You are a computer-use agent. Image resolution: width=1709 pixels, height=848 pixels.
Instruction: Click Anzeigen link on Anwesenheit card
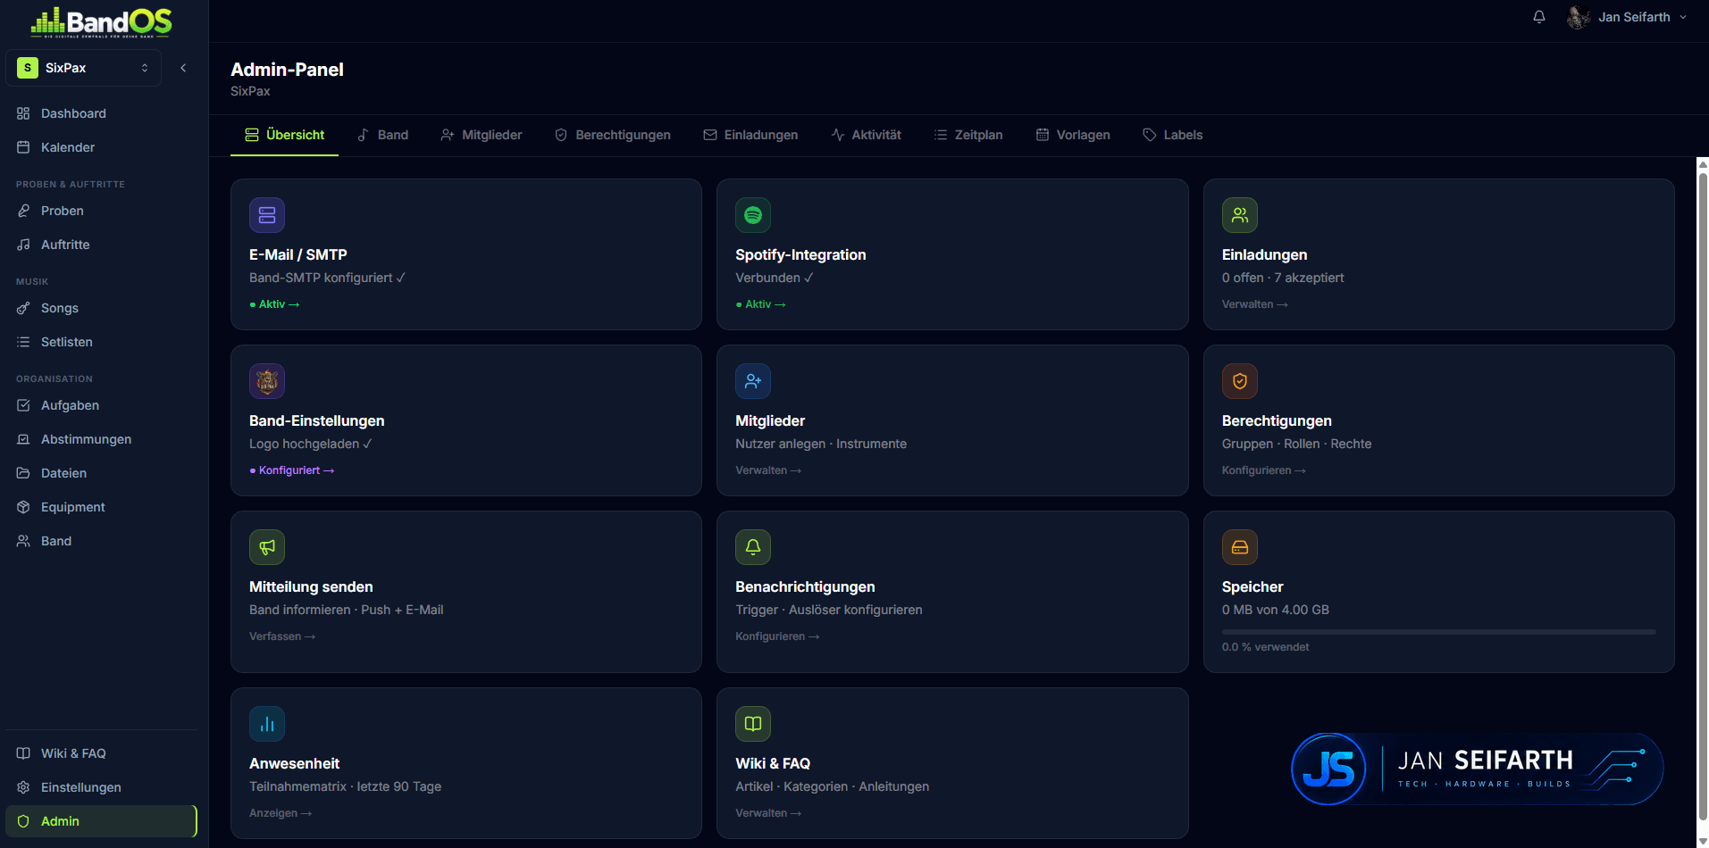coord(281,813)
